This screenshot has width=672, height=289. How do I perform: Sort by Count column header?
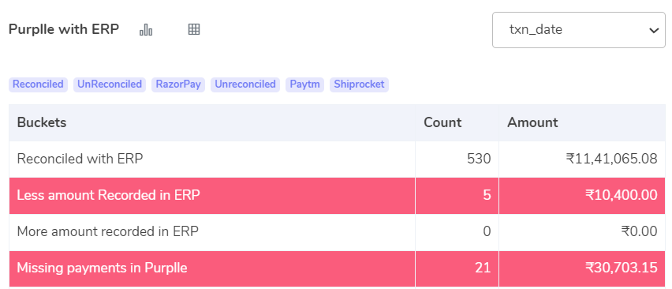pyautogui.click(x=442, y=122)
